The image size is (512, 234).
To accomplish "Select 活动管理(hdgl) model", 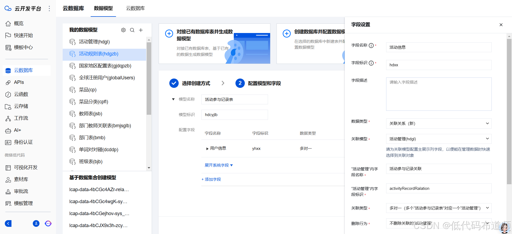I will [x=104, y=42].
